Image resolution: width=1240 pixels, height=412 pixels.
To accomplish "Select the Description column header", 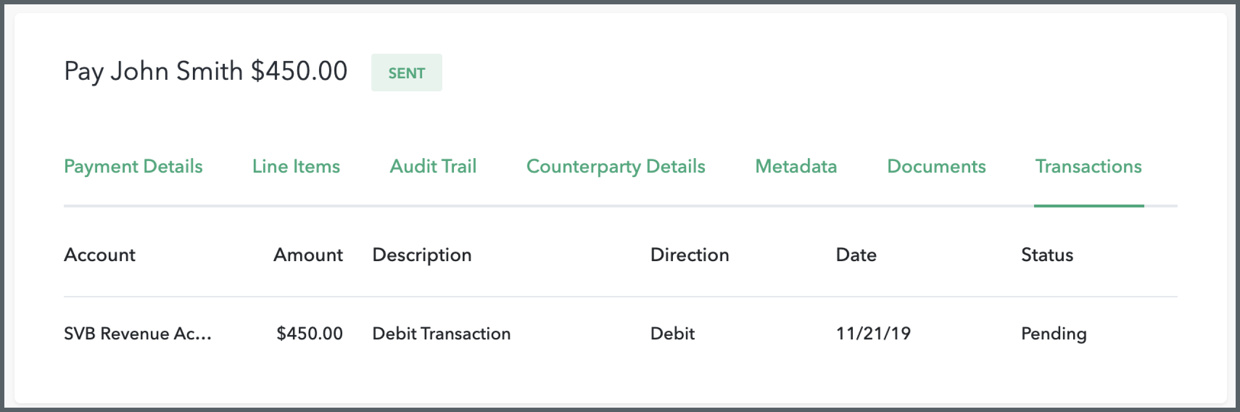I will click(422, 254).
